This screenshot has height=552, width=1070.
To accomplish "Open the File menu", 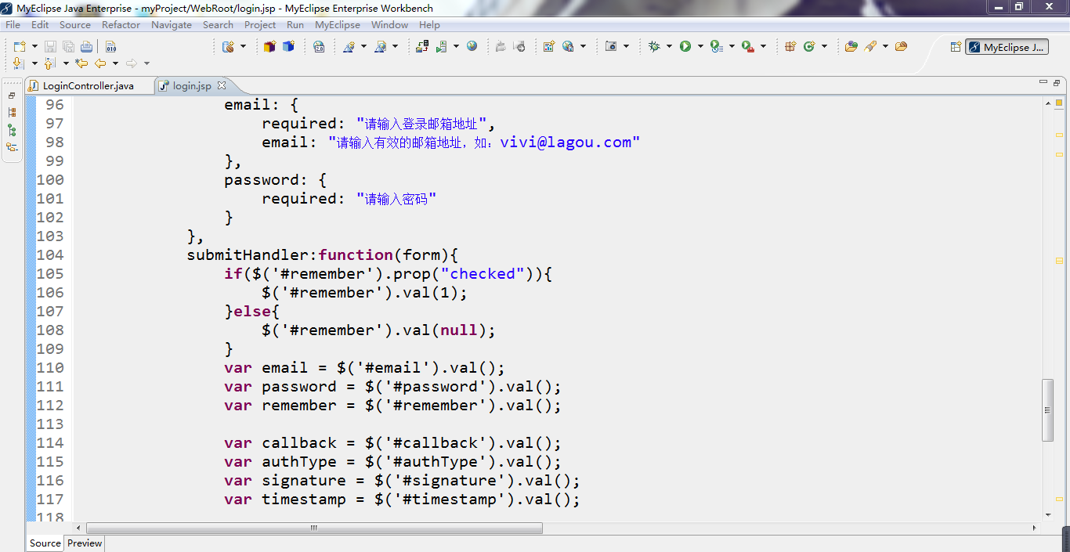I will click(13, 25).
